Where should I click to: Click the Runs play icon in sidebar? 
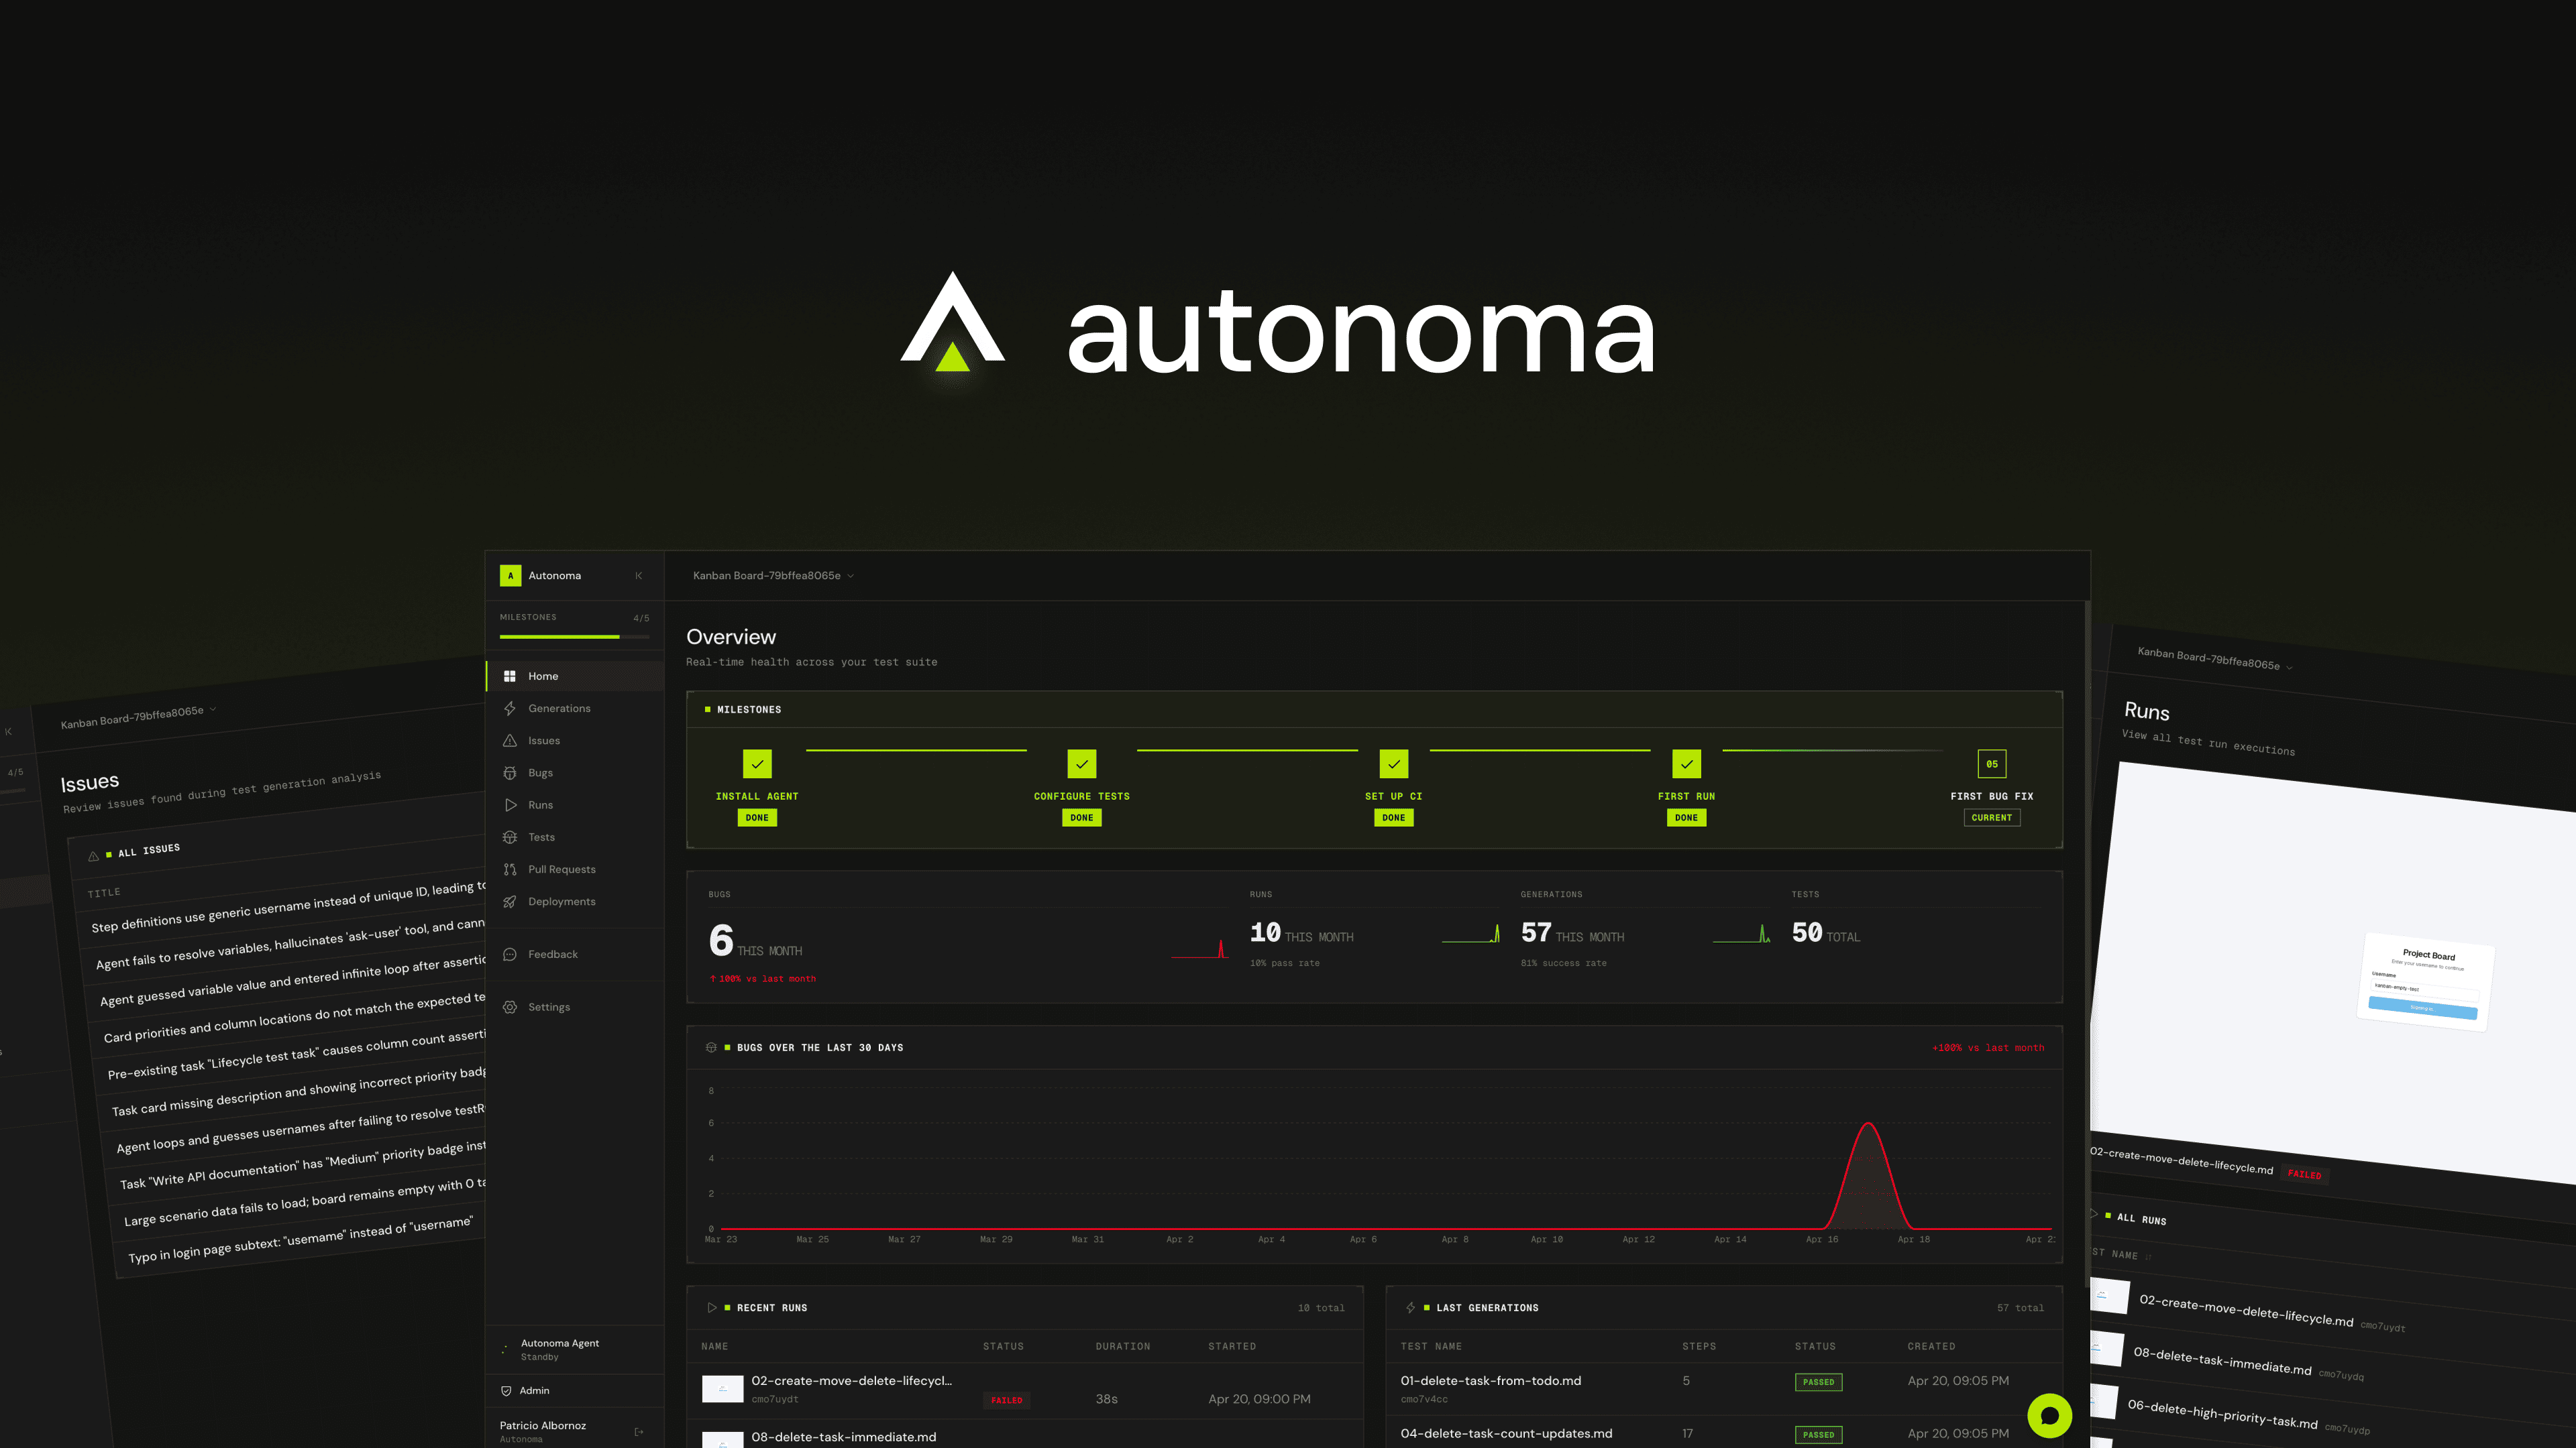(x=510, y=804)
